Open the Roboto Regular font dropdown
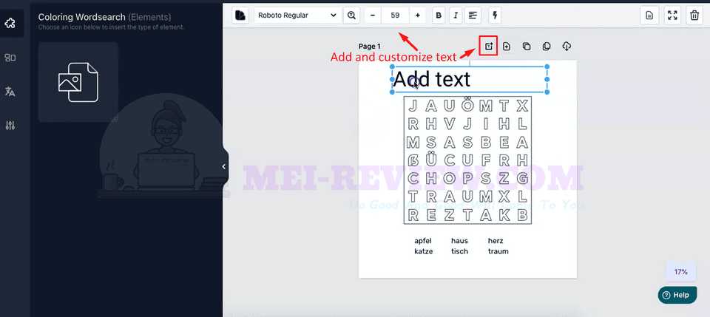710x317 pixels. pyautogui.click(x=297, y=16)
